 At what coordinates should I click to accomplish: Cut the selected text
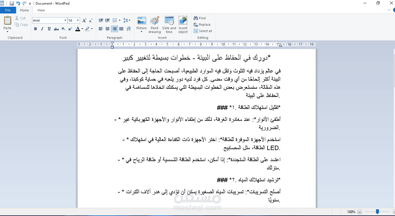20,18
